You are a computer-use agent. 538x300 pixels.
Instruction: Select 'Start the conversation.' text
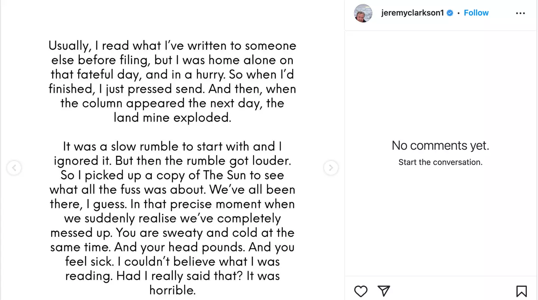(x=440, y=162)
